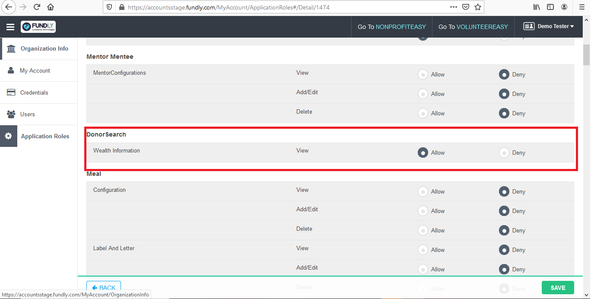Click the tracking protection shield icon
591x299 pixels.
click(110, 7)
